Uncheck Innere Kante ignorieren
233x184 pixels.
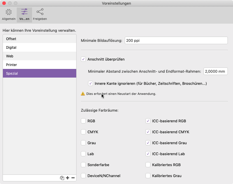click(x=91, y=84)
